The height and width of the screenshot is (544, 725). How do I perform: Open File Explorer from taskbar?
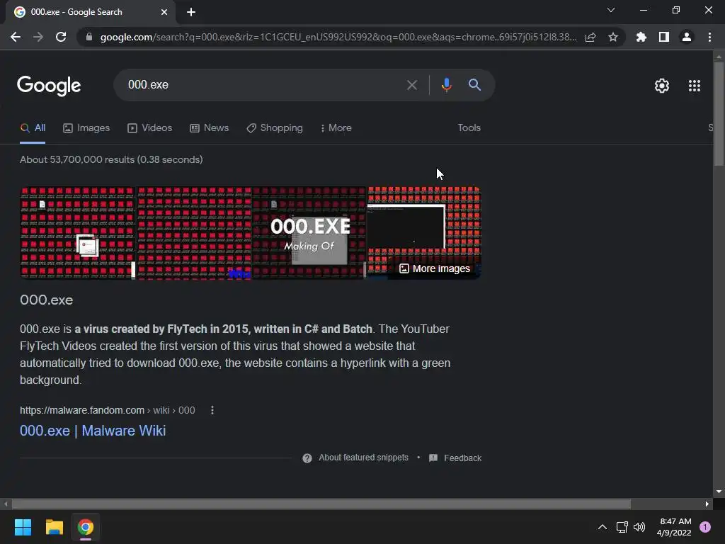(x=54, y=527)
